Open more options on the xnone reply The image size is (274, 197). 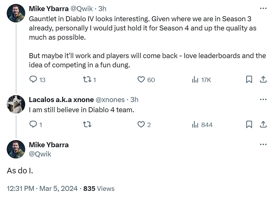point(263,100)
